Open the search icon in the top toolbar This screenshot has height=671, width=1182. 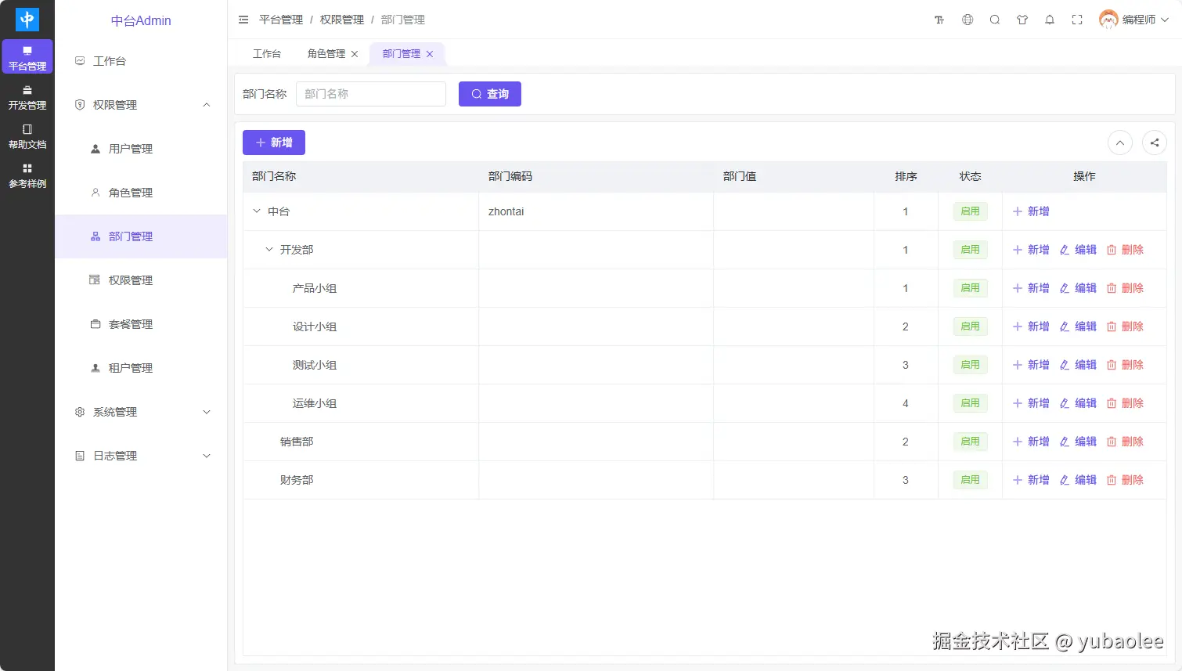(x=995, y=20)
